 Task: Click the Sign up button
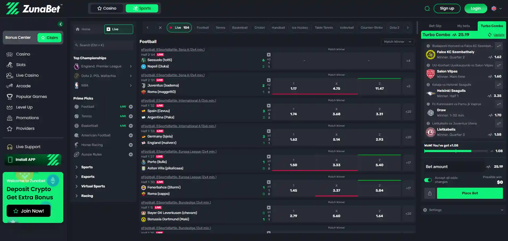[447, 8]
